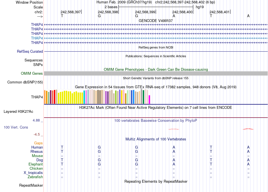Open Common dbSNP(155) track settings

25,82
